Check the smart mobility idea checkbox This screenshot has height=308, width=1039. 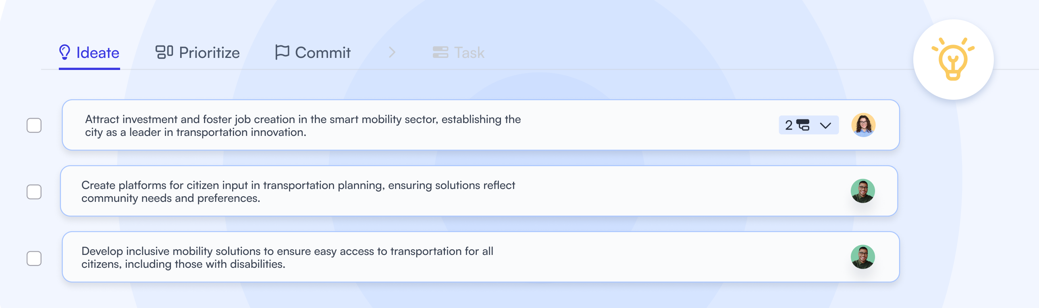tap(34, 125)
